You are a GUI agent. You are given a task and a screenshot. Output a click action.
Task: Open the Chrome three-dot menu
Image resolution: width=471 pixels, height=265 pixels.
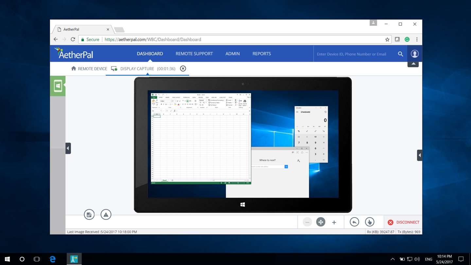pyautogui.click(x=417, y=39)
